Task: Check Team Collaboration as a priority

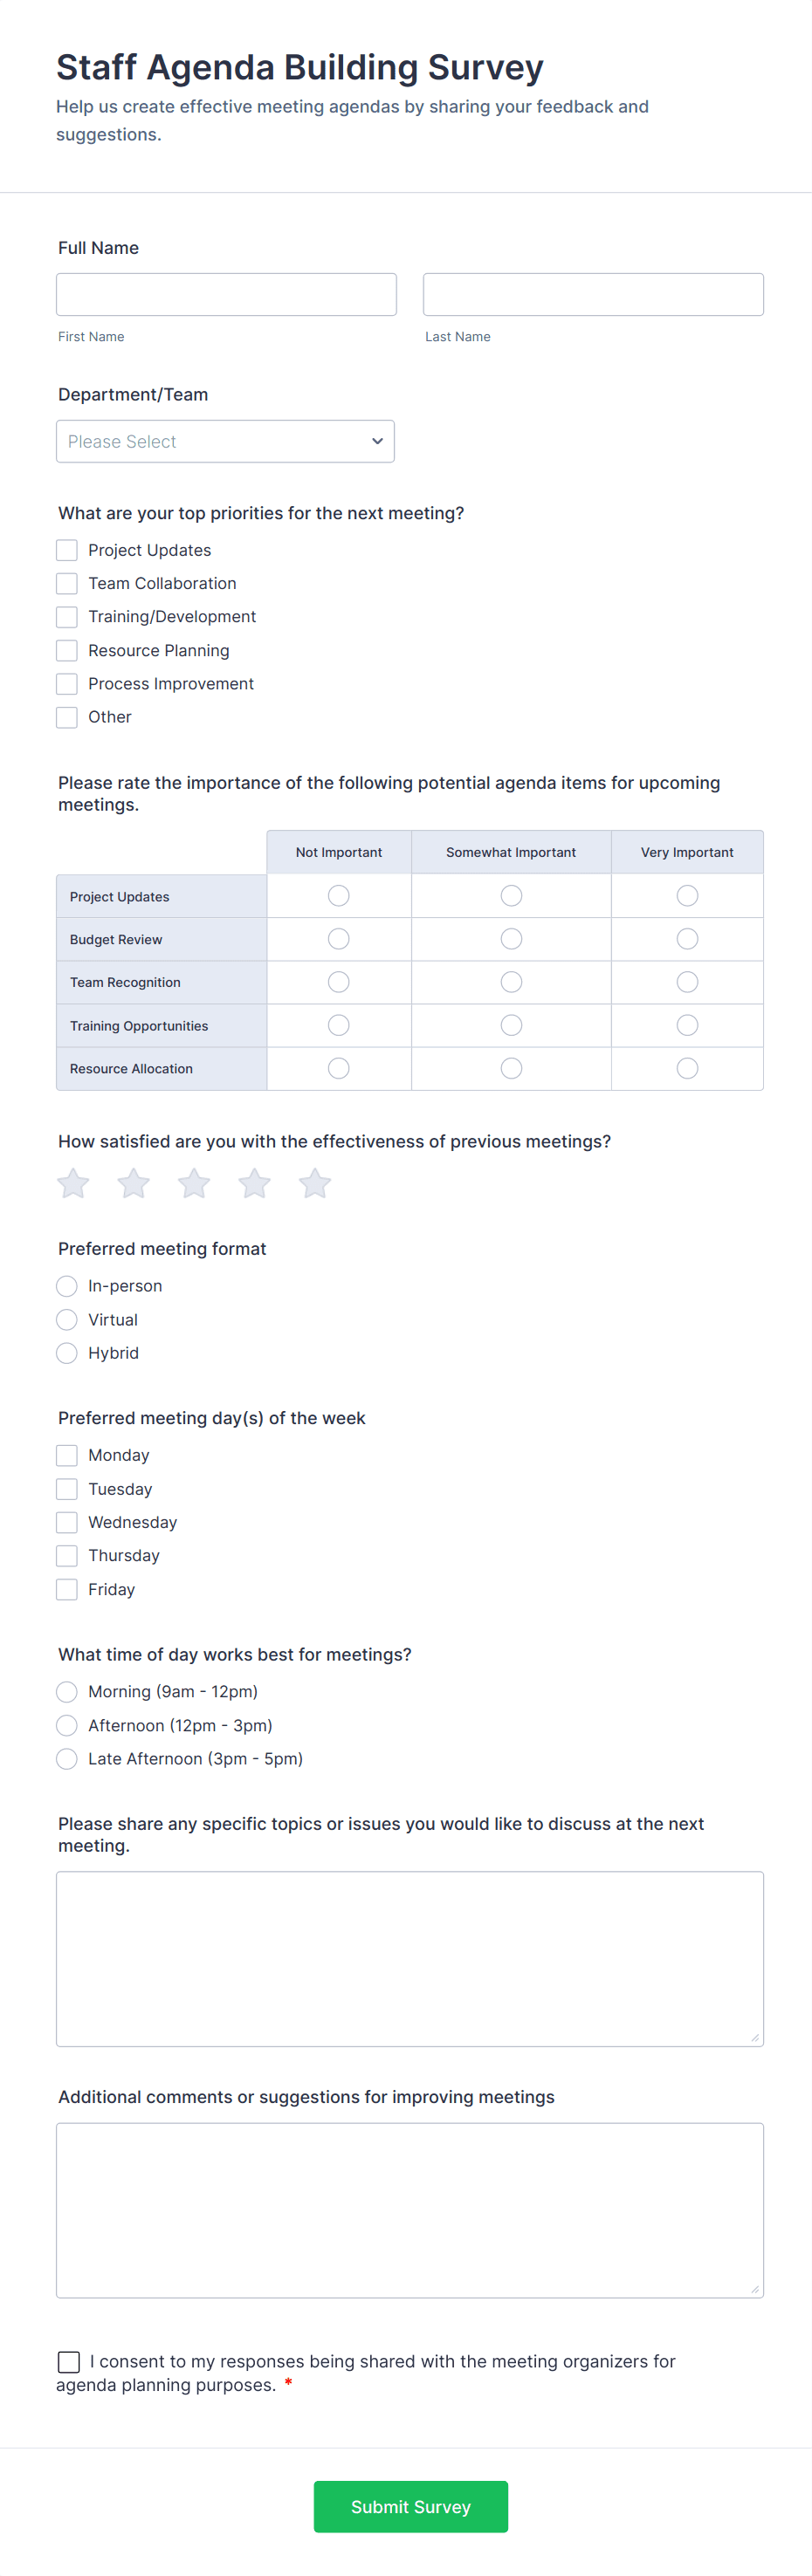Action: (x=66, y=583)
